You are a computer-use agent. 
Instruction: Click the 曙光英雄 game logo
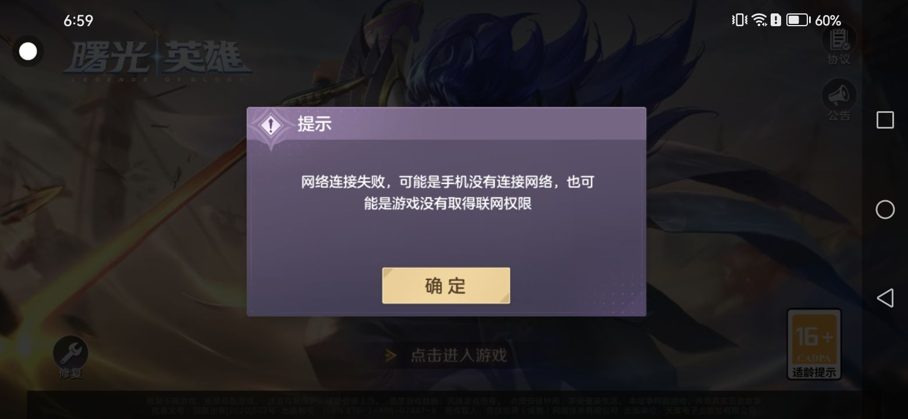[x=157, y=61]
